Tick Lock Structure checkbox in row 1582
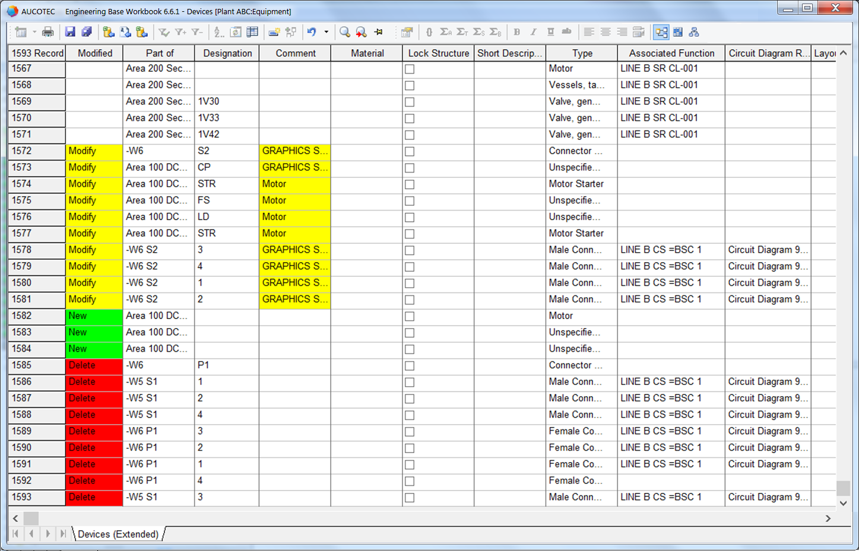859x551 pixels. pyautogui.click(x=410, y=317)
